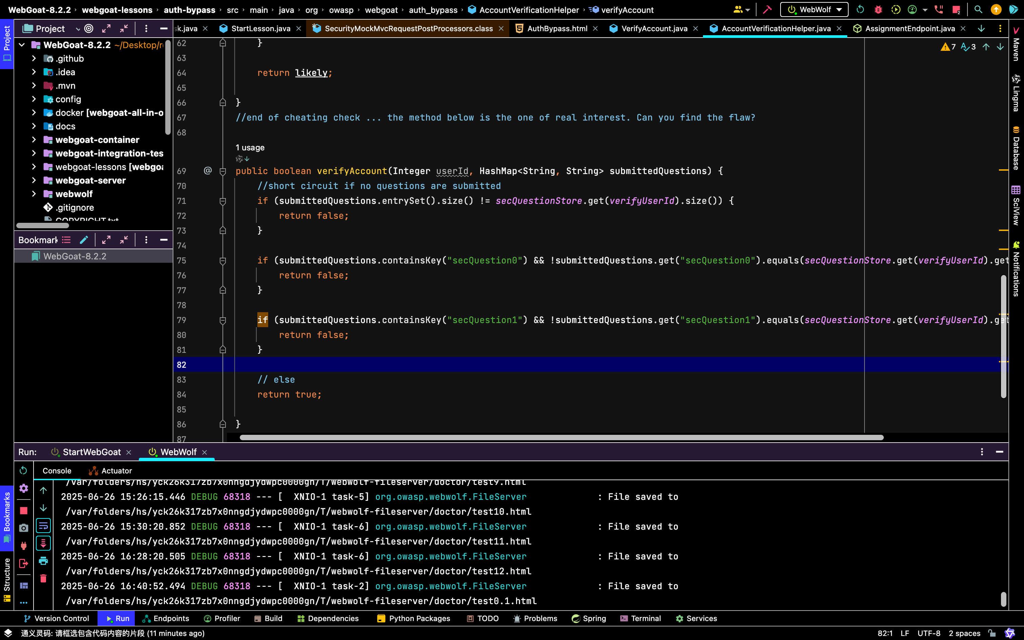Image resolution: width=1024 pixels, height=640 pixels.
Task: Switch to VerifyAccount.java tab
Action: 654,28
